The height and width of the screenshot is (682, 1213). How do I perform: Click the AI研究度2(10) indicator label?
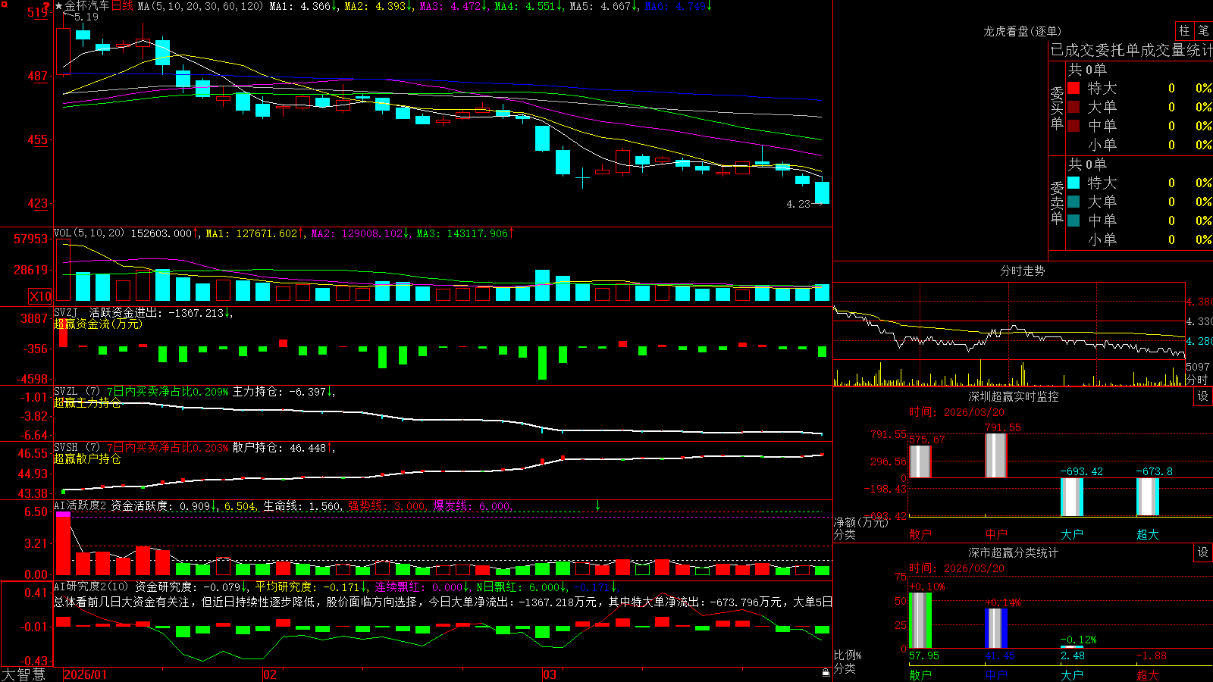coord(92,587)
